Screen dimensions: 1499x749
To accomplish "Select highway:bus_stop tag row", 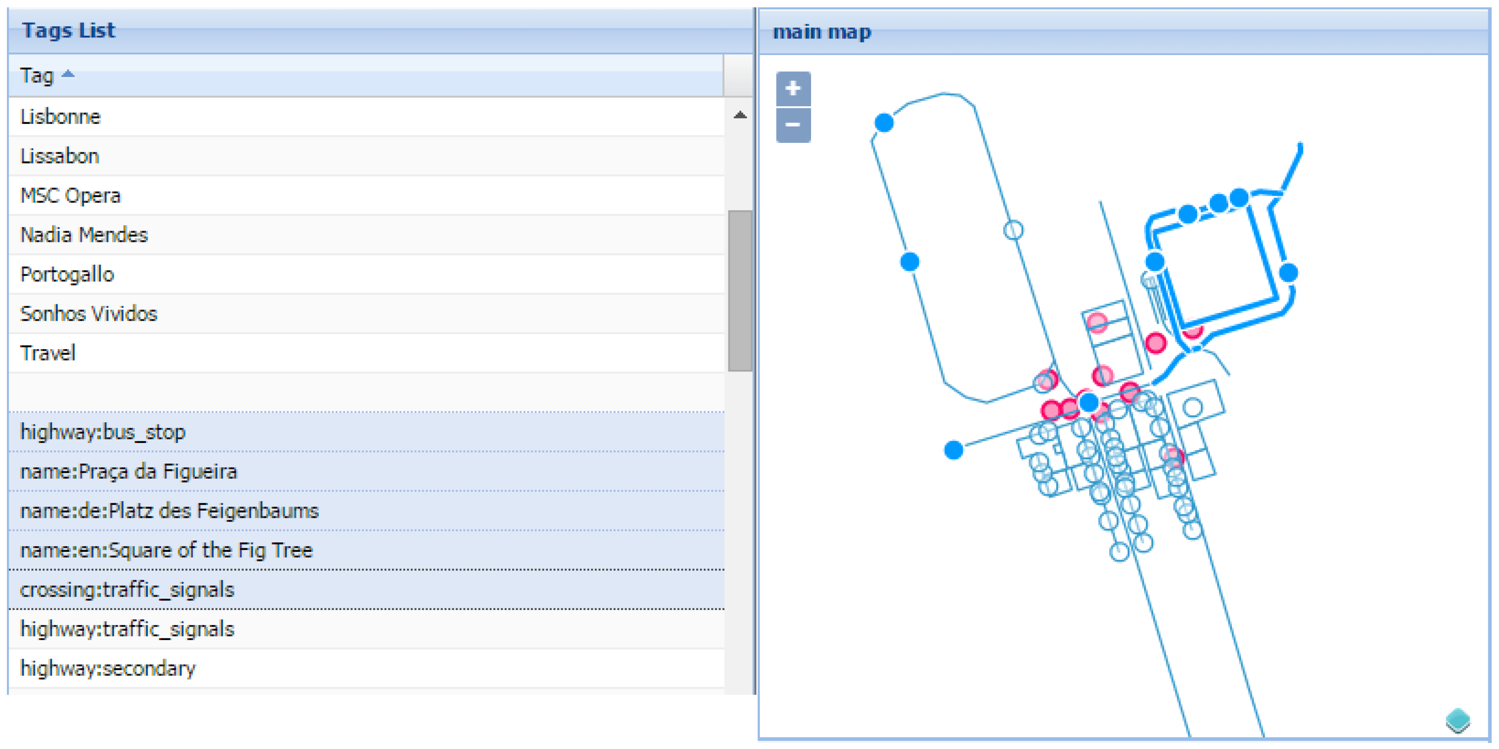I will pos(103,432).
